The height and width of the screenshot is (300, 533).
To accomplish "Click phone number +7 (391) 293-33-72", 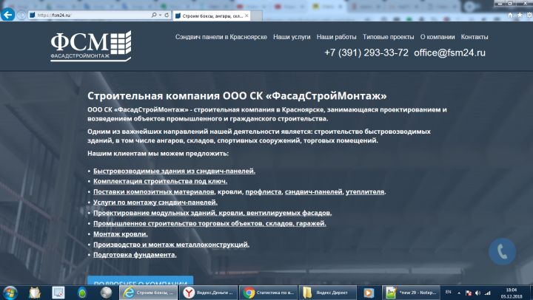I will (x=366, y=52).
